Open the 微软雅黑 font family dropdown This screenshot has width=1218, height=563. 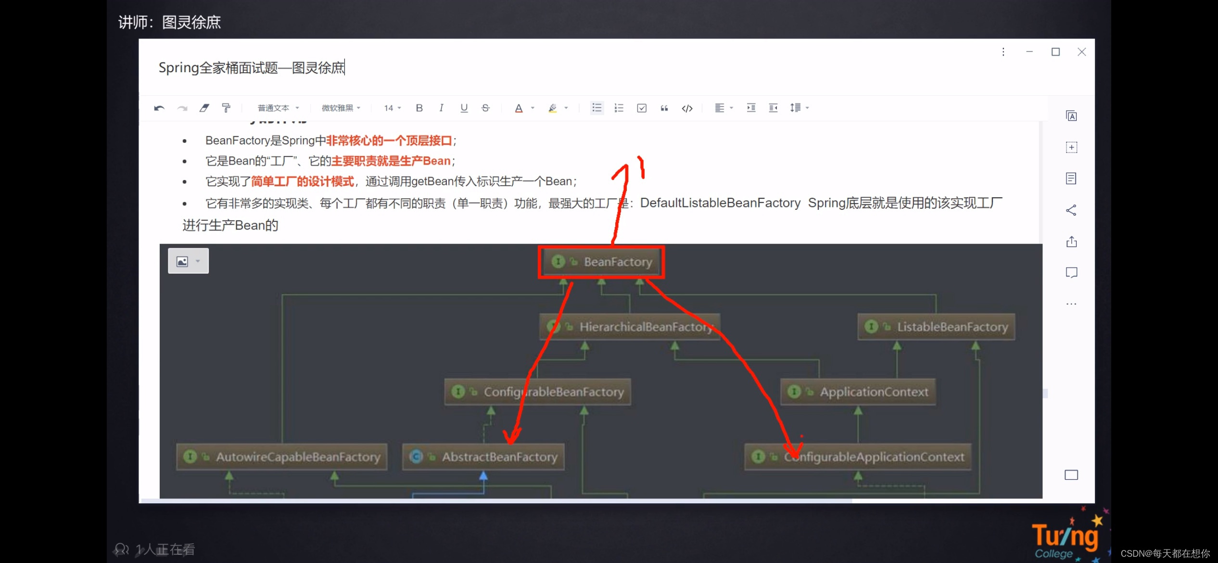341,108
